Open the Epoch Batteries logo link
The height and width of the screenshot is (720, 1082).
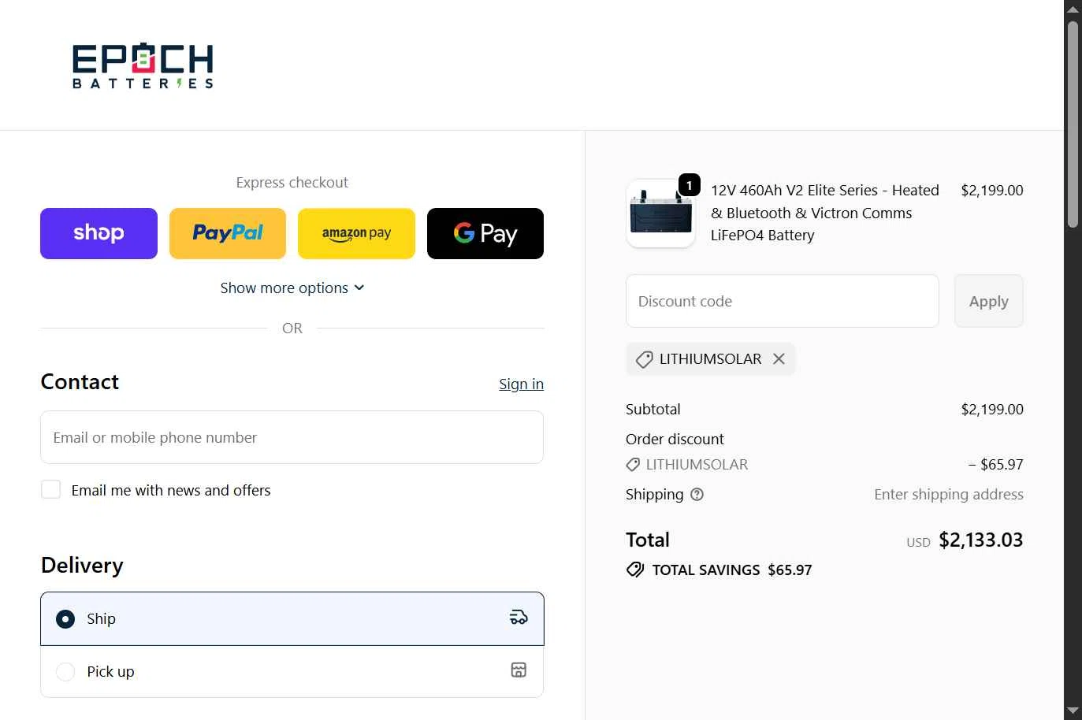click(x=143, y=66)
